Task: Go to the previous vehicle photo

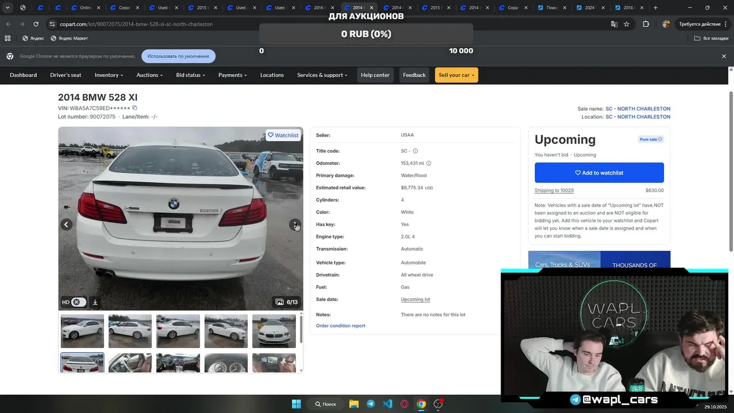Action: pos(67,224)
